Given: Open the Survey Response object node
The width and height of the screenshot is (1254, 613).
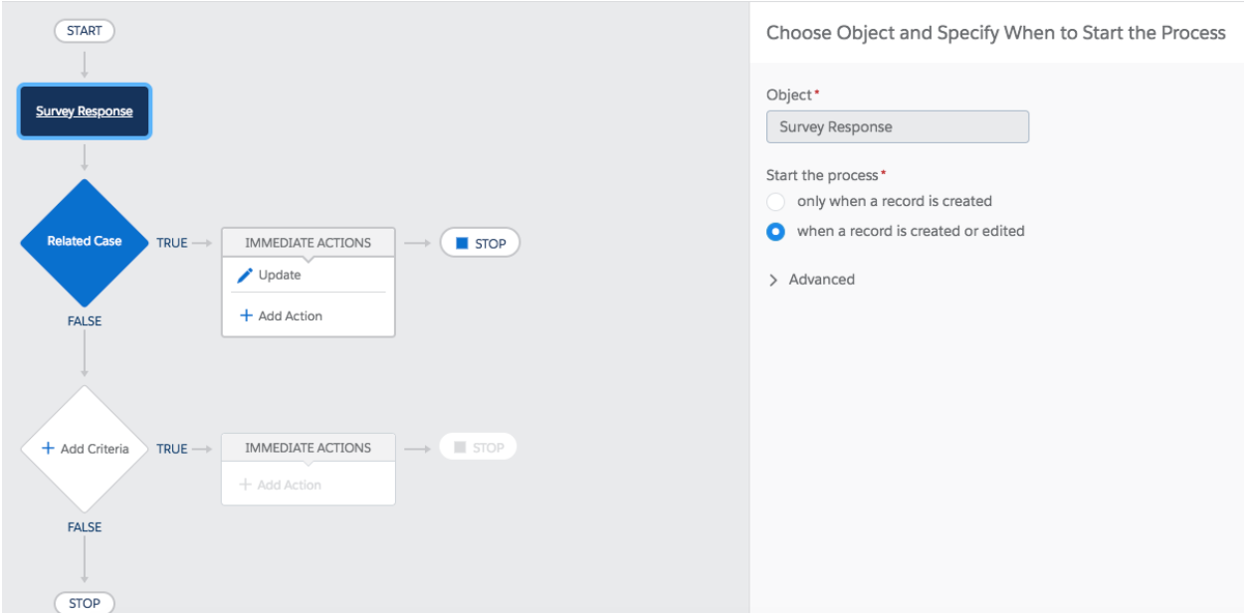Looking at the screenshot, I should pyautogui.click(x=85, y=111).
